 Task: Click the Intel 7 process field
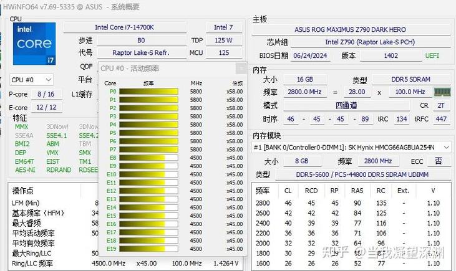223,27
